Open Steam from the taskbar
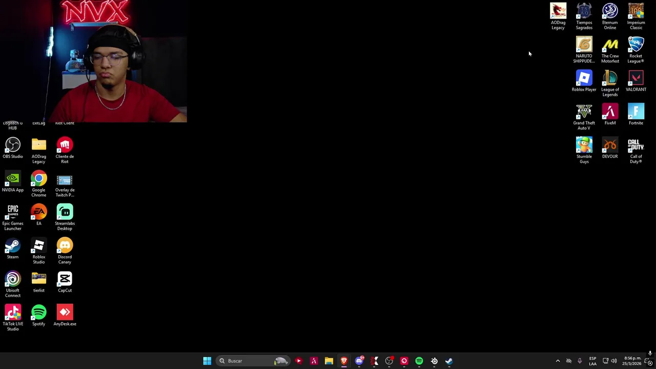Image resolution: width=656 pixels, height=369 pixels. (x=449, y=361)
